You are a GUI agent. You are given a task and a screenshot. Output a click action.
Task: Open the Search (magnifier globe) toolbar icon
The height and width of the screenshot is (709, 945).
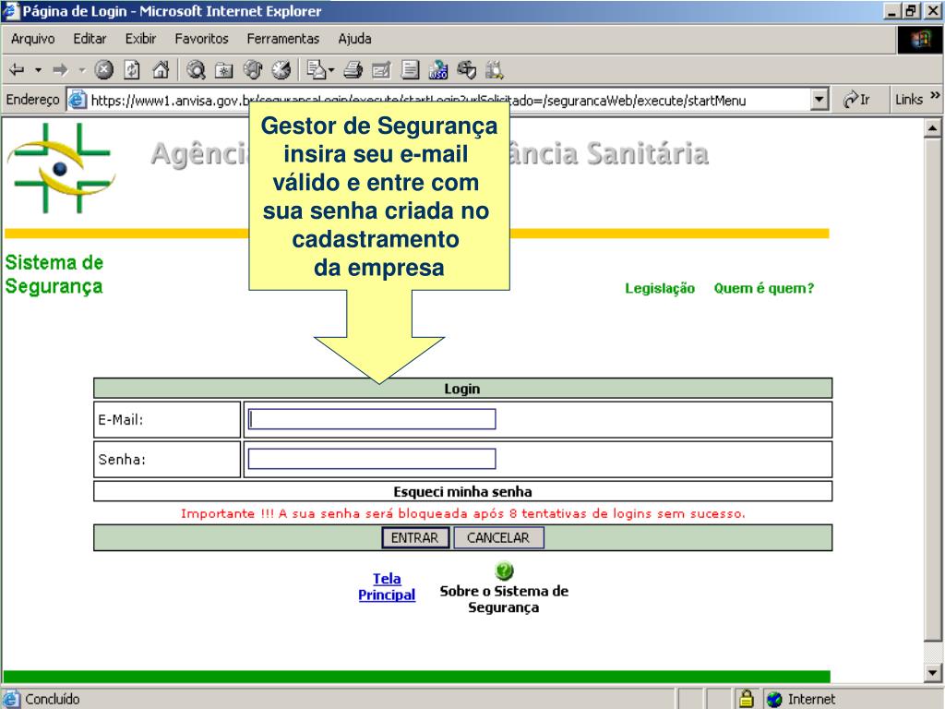click(x=196, y=70)
